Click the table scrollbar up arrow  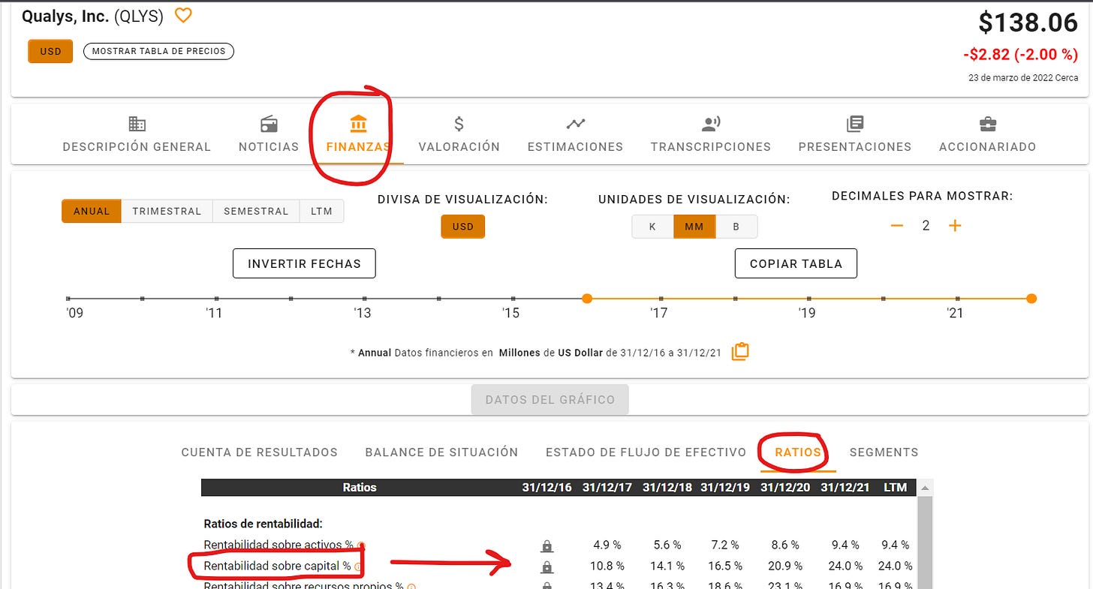click(925, 487)
